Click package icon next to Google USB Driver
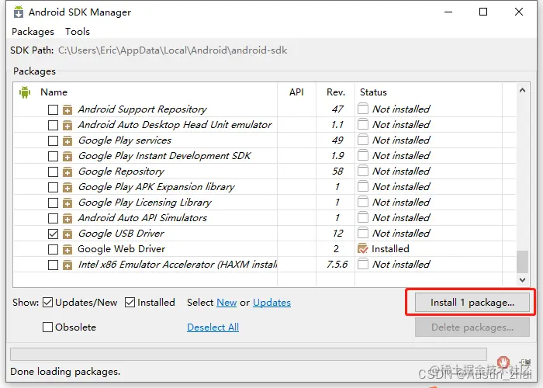 [67, 234]
